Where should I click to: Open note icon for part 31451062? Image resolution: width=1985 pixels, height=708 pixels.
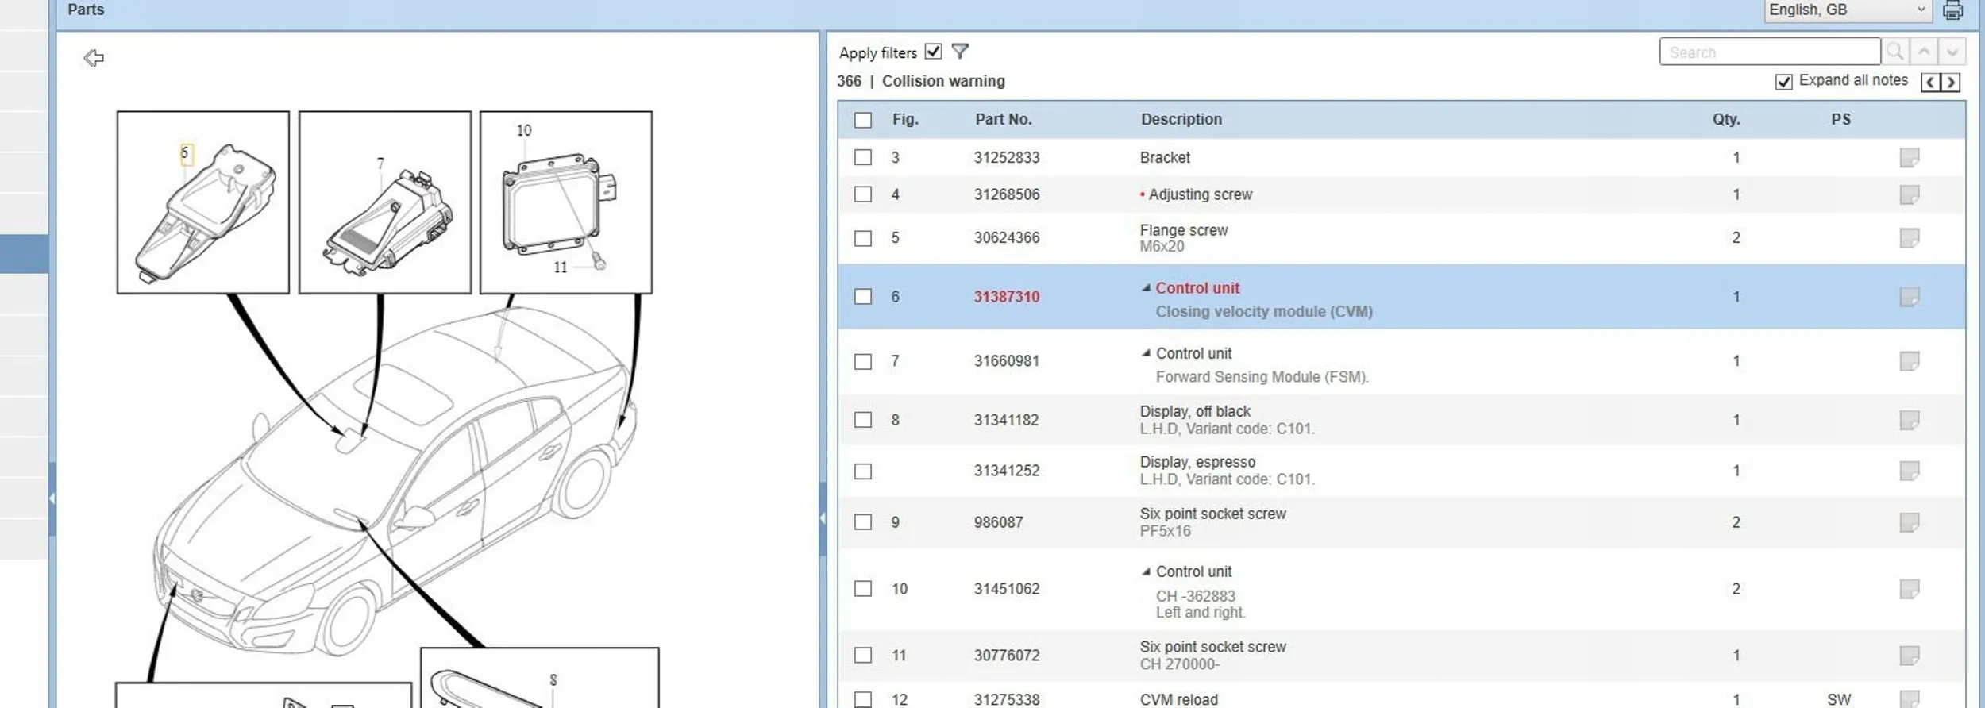pos(1909,589)
